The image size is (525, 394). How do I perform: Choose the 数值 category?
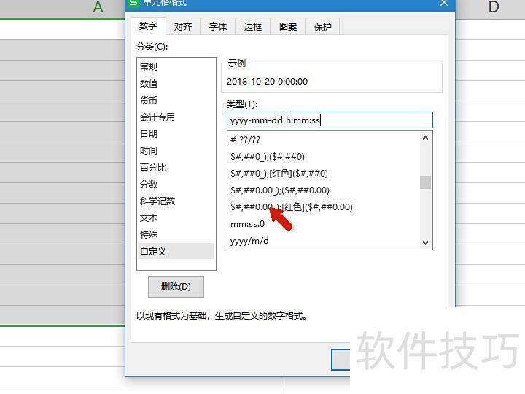click(149, 83)
